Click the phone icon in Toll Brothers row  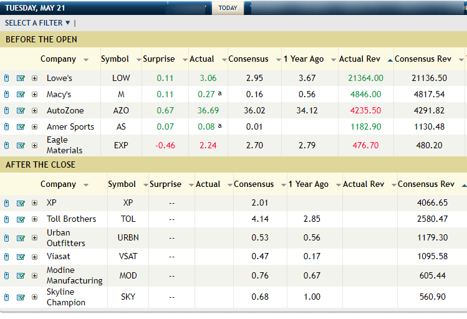click(x=7, y=219)
